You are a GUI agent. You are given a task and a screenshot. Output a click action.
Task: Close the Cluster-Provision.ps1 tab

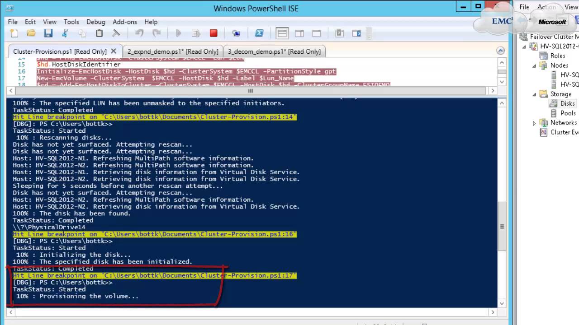(x=114, y=51)
